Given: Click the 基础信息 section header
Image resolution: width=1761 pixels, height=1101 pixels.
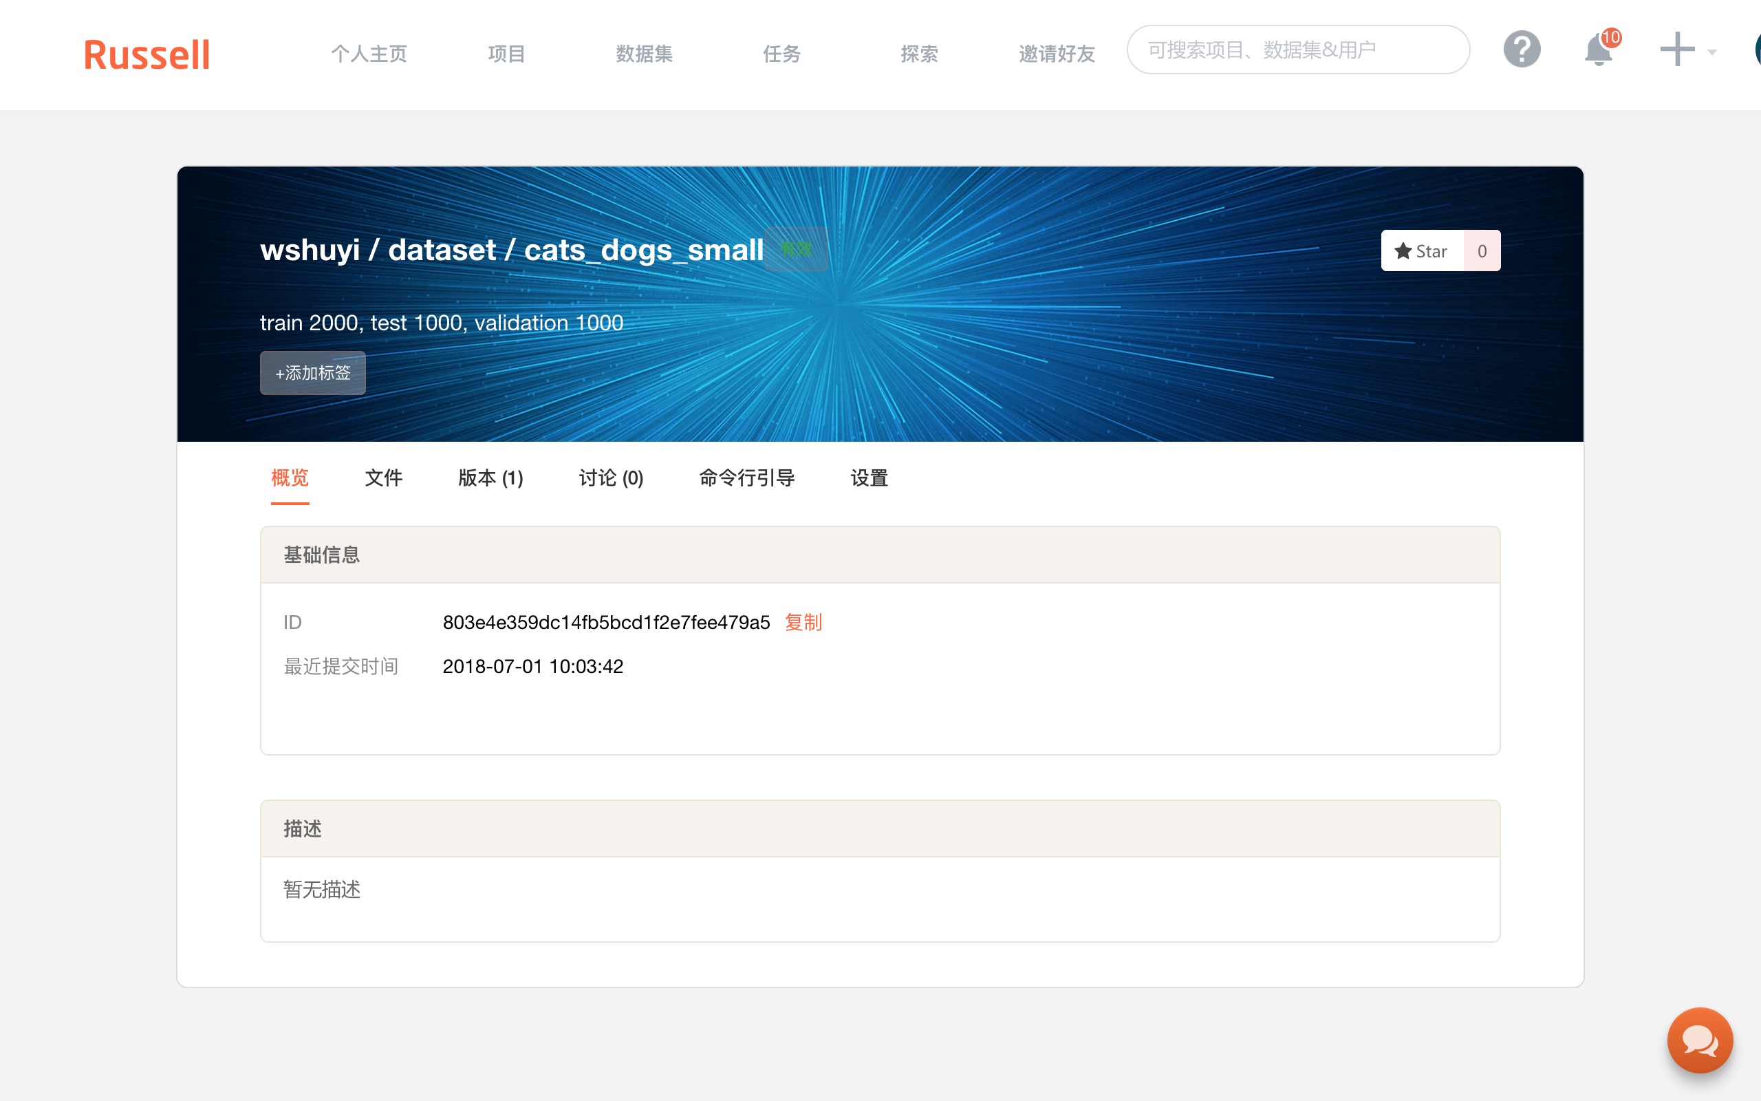Looking at the screenshot, I should click(x=880, y=555).
